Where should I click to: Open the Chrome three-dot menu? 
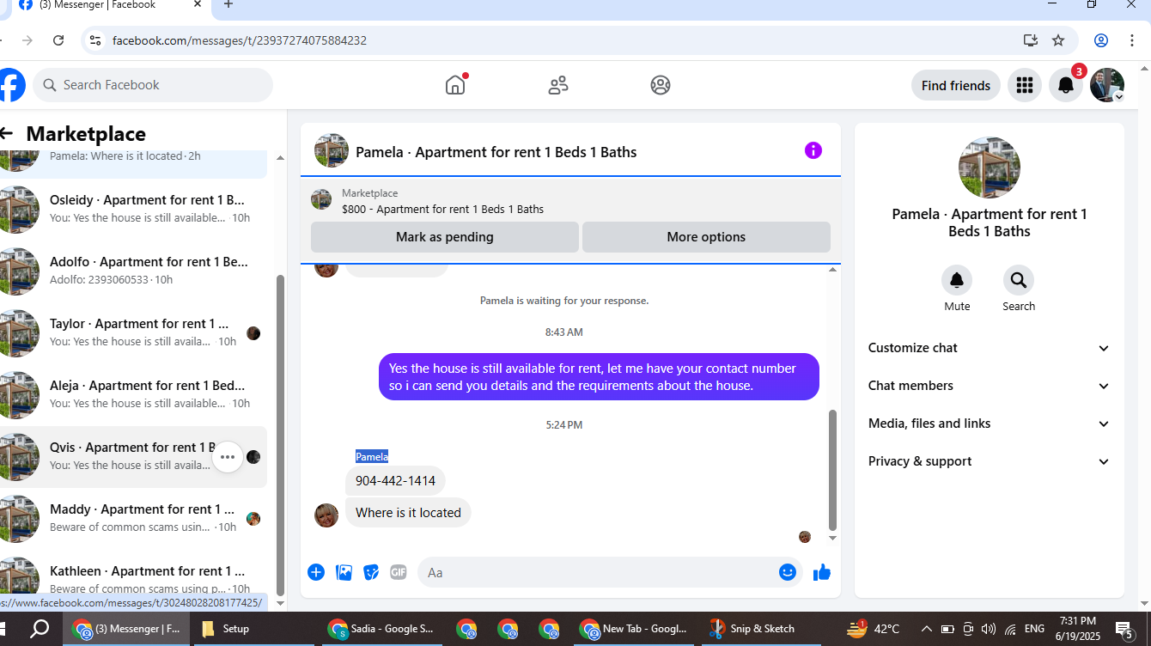click(x=1133, y=40)
